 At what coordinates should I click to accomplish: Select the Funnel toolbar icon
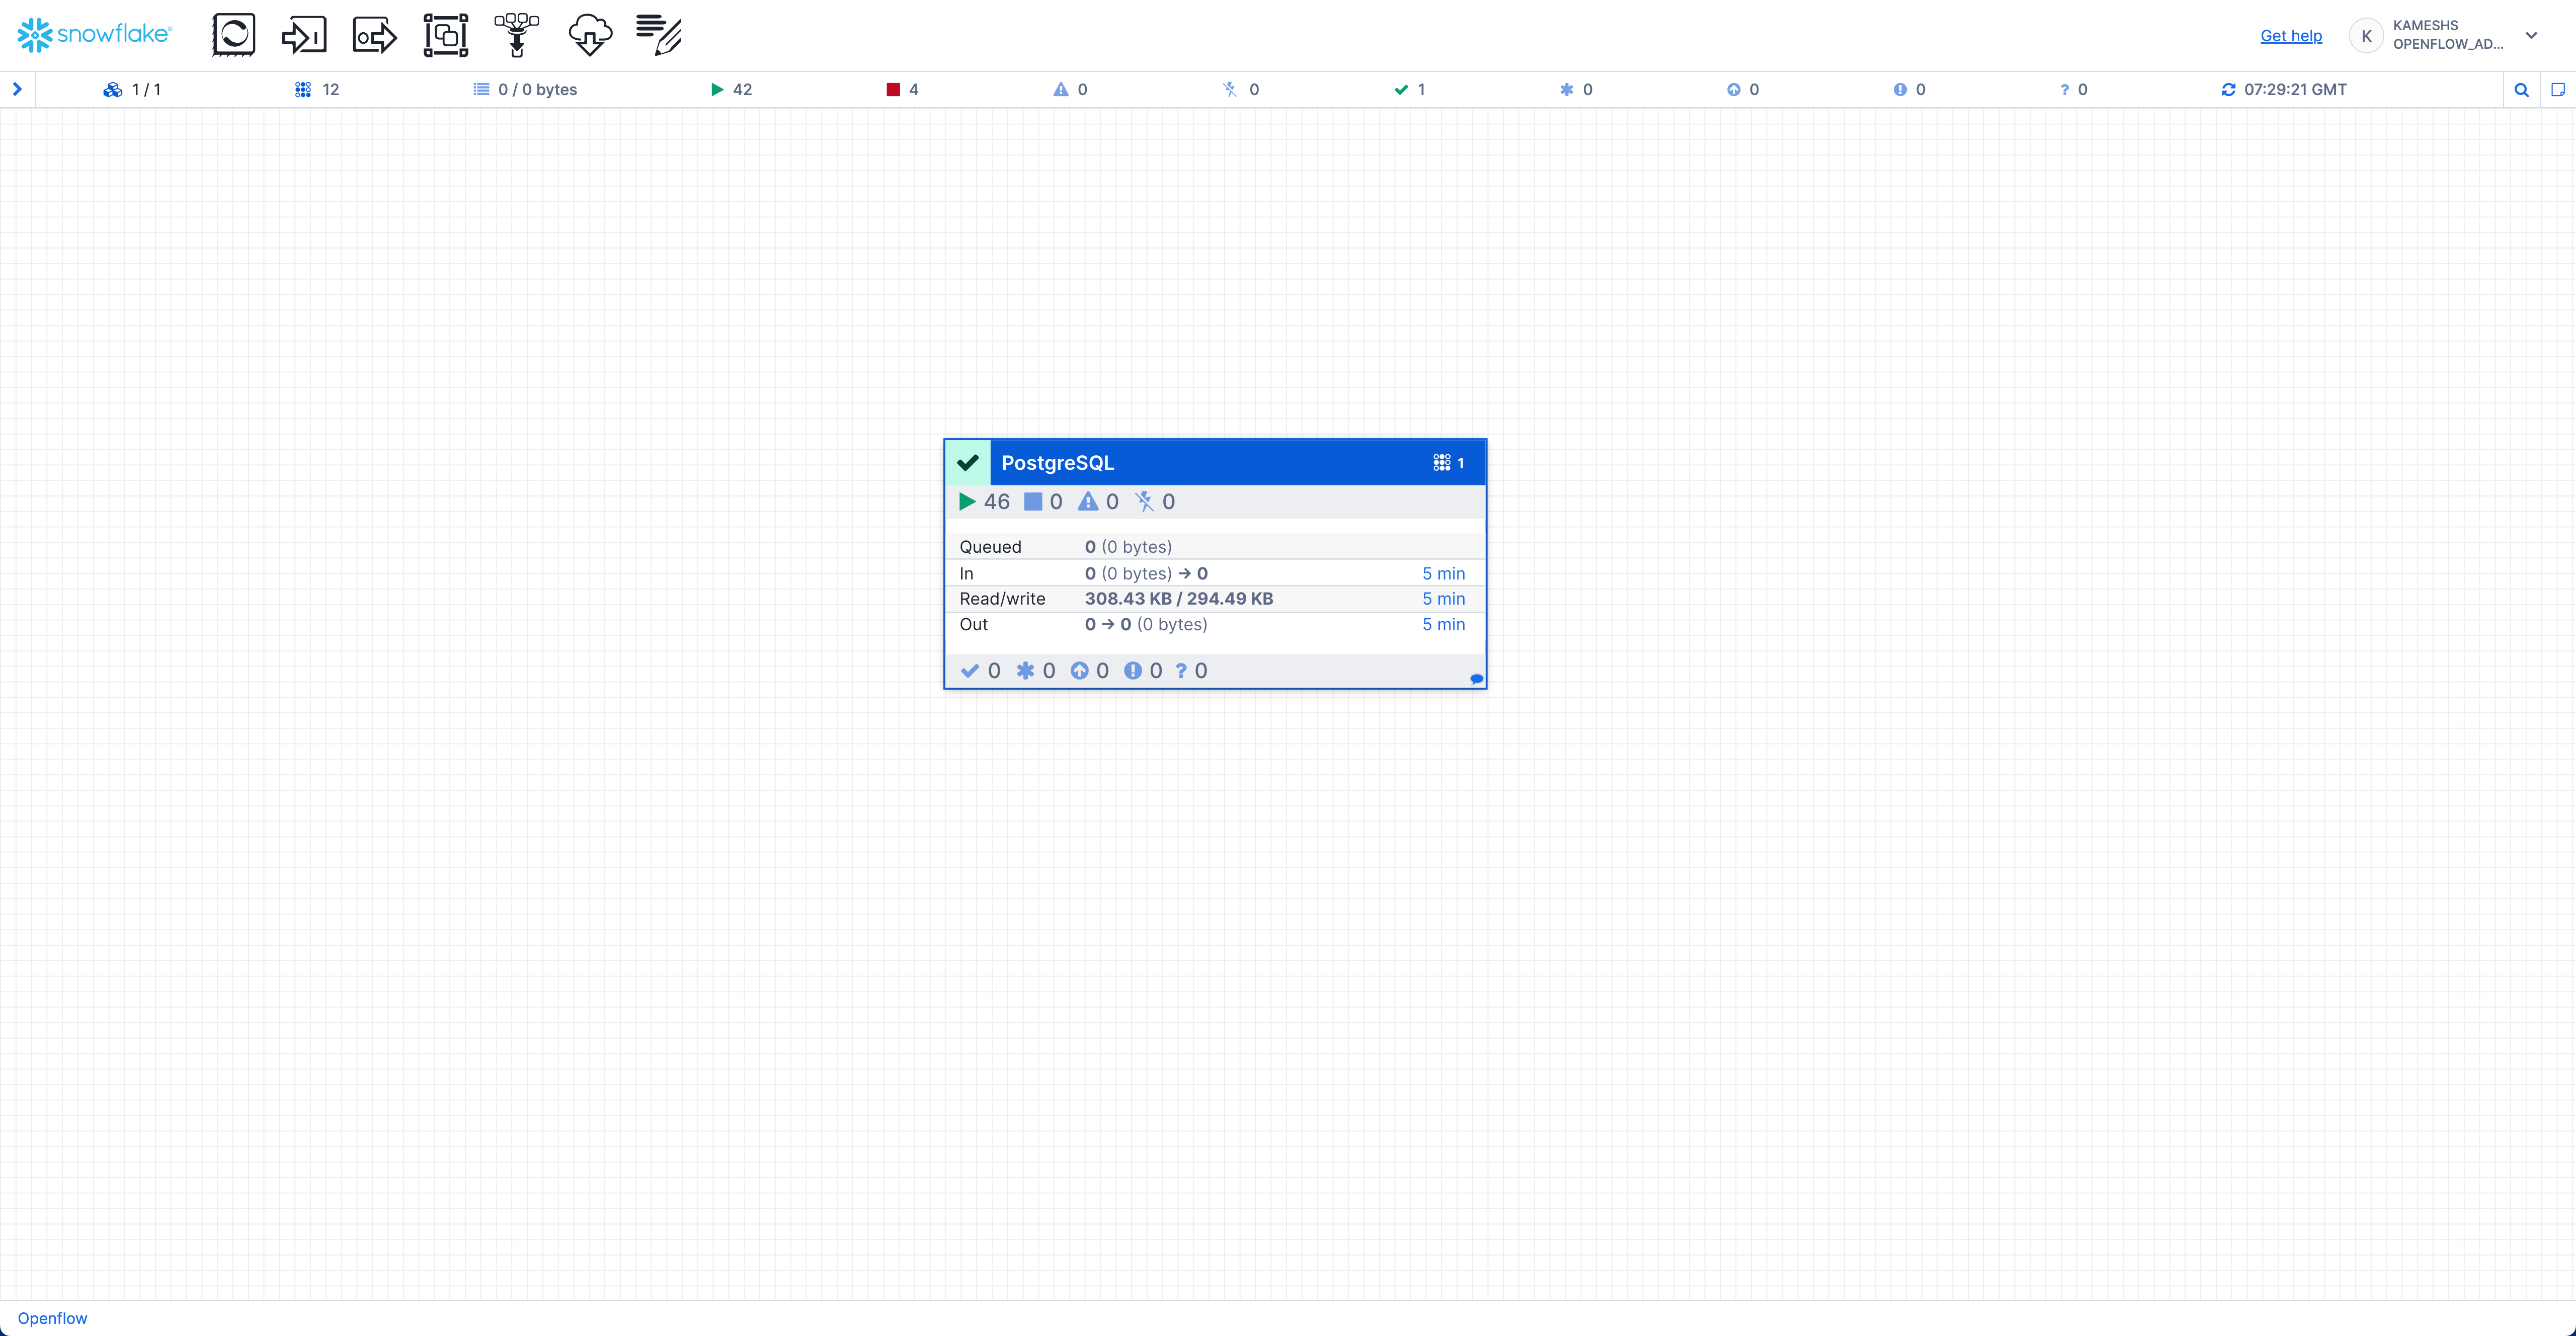tap(517, 35)
